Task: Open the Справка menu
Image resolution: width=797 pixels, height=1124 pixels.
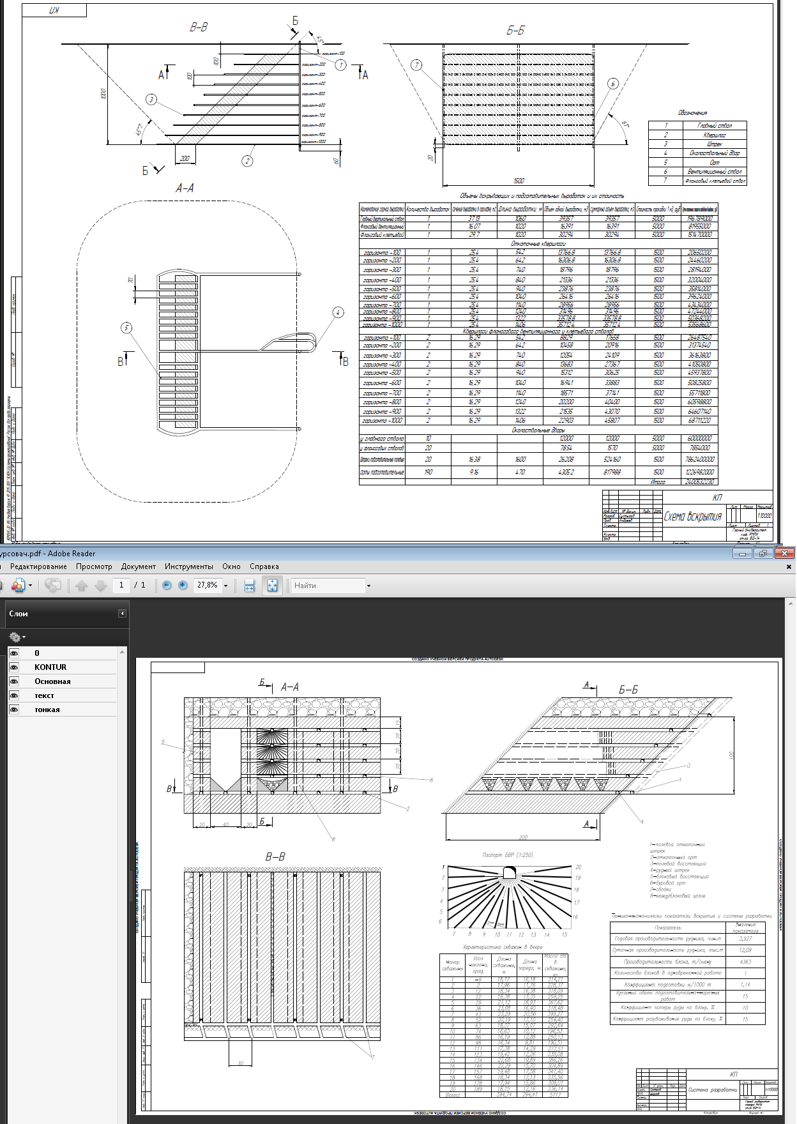Action: pyautogui.click(x=264, y=566)
